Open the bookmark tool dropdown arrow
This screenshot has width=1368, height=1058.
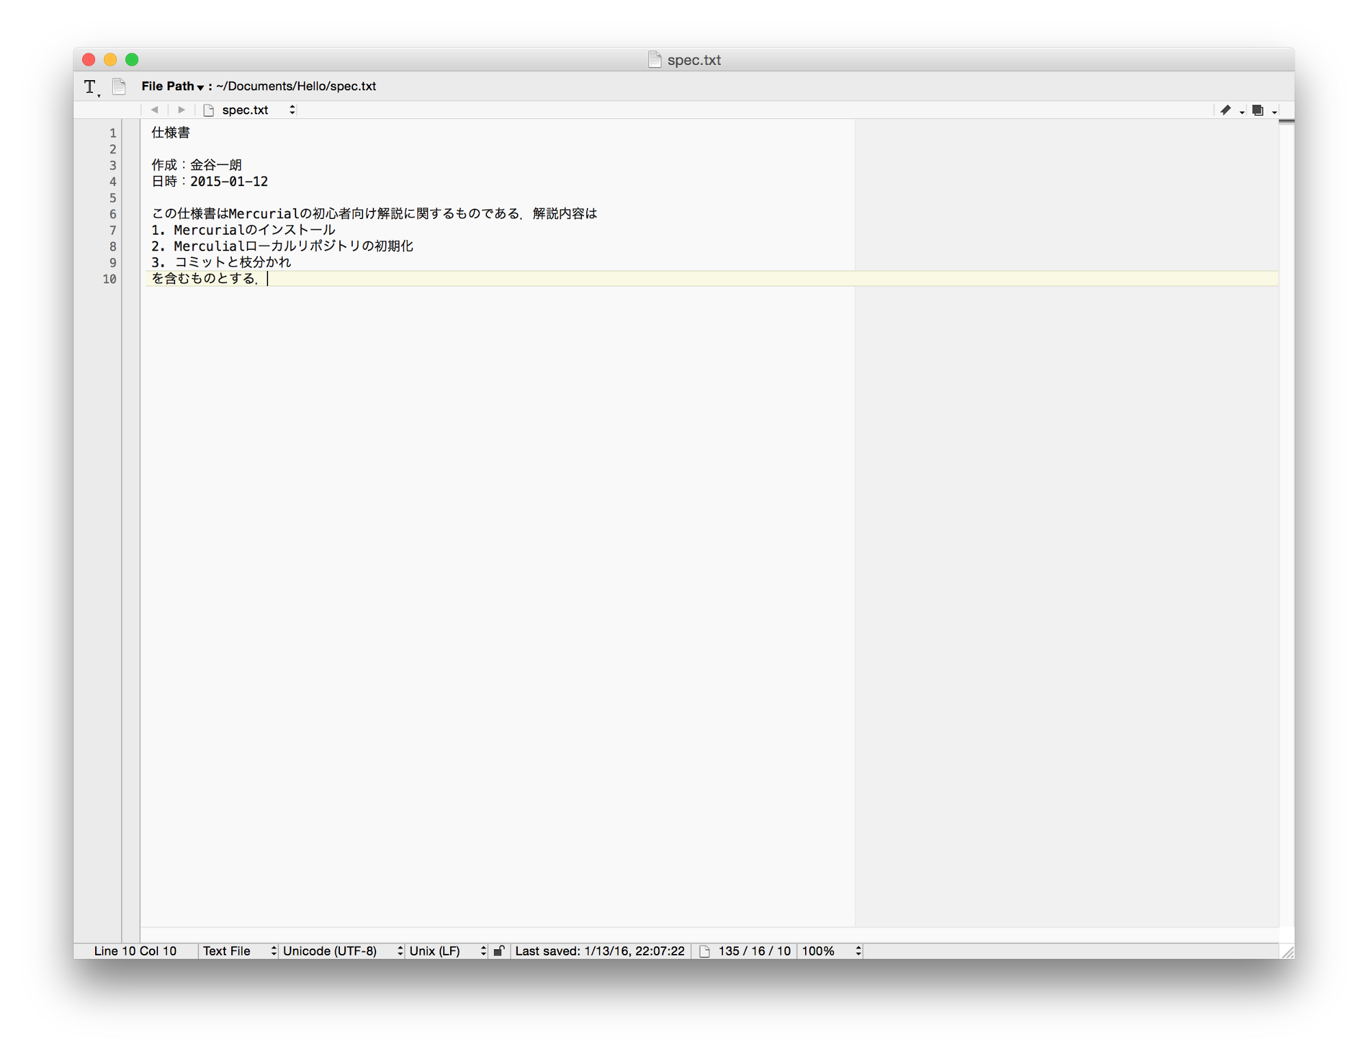[1241, 112]
